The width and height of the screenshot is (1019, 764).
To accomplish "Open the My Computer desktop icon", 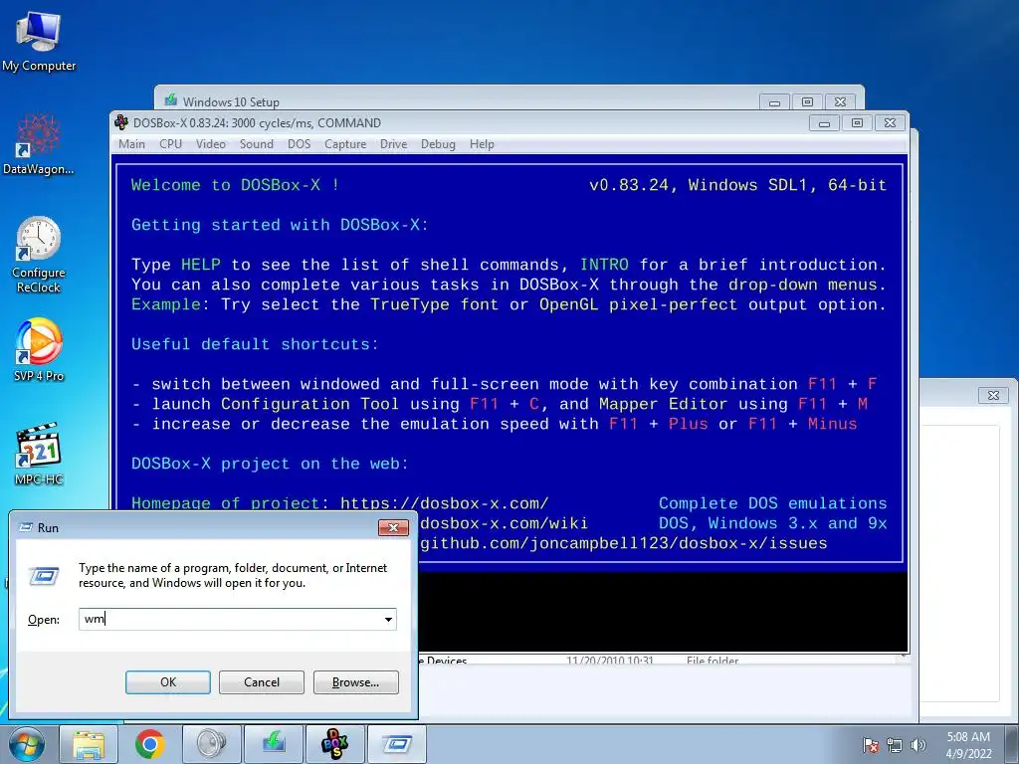I will [x=39, y=42].
